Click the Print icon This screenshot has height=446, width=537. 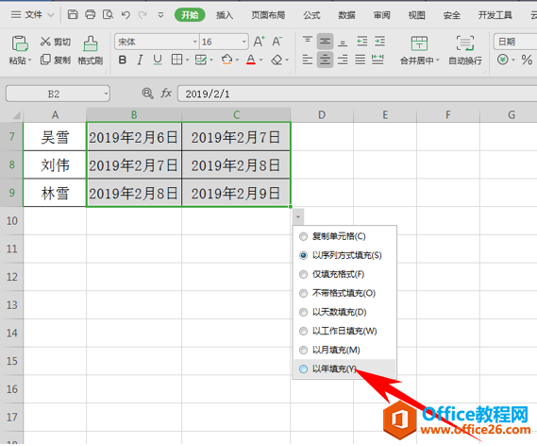[x=90, y=14]
